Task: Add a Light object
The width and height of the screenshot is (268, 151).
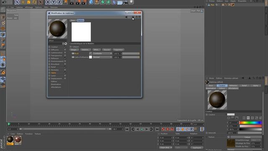Action: [x=131, y=2]
